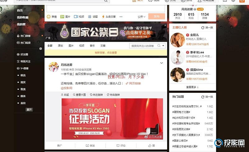
Task: Open V+微博 in the left sidebar
Action: [23, 68]
